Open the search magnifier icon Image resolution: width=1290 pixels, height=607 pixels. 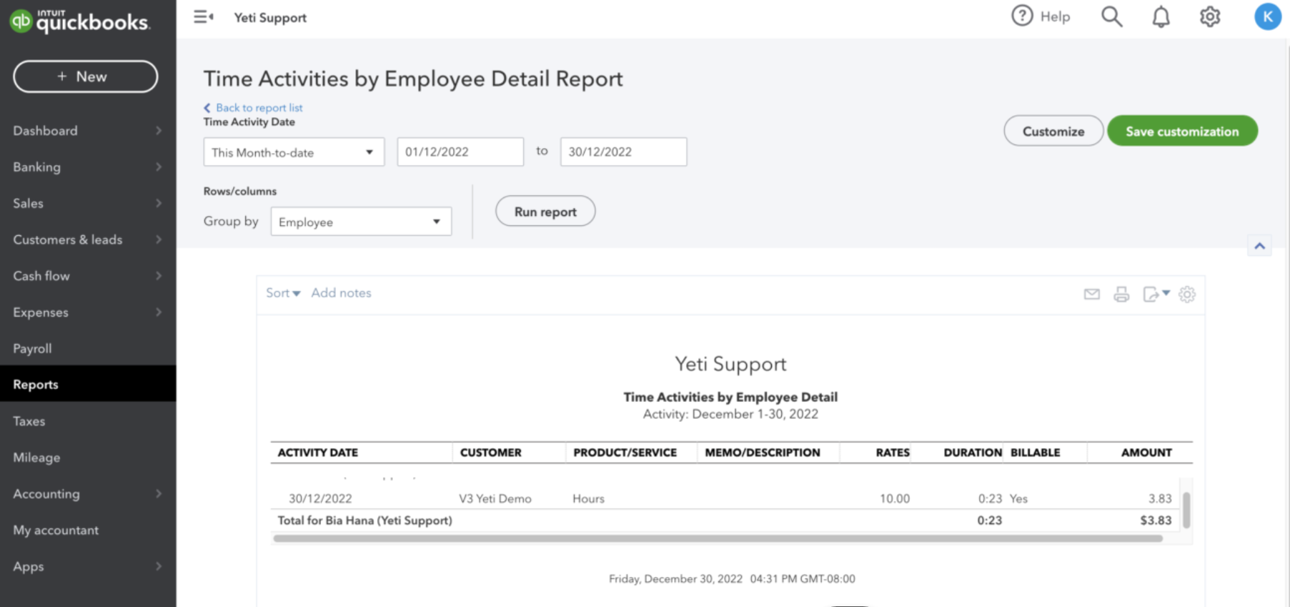pos(1111,16)
